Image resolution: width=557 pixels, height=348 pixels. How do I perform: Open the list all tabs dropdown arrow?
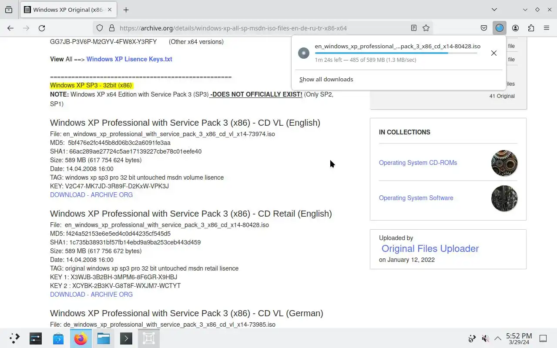point(494,10)
